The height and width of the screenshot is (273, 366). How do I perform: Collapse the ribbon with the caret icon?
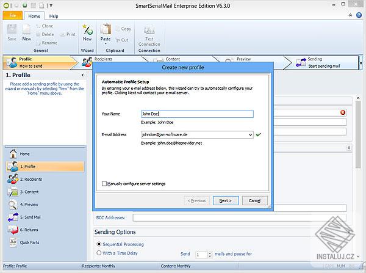coord(350,15)
